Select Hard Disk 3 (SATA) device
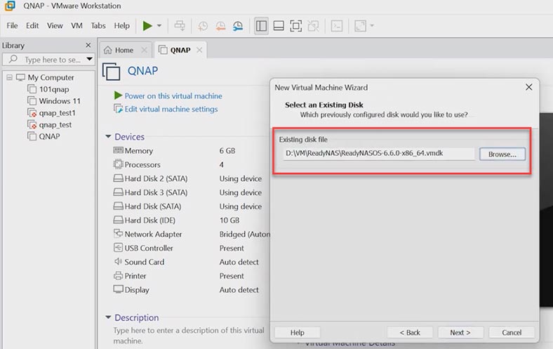The width and height of the screenshot is (553, 349). point(156,192)
